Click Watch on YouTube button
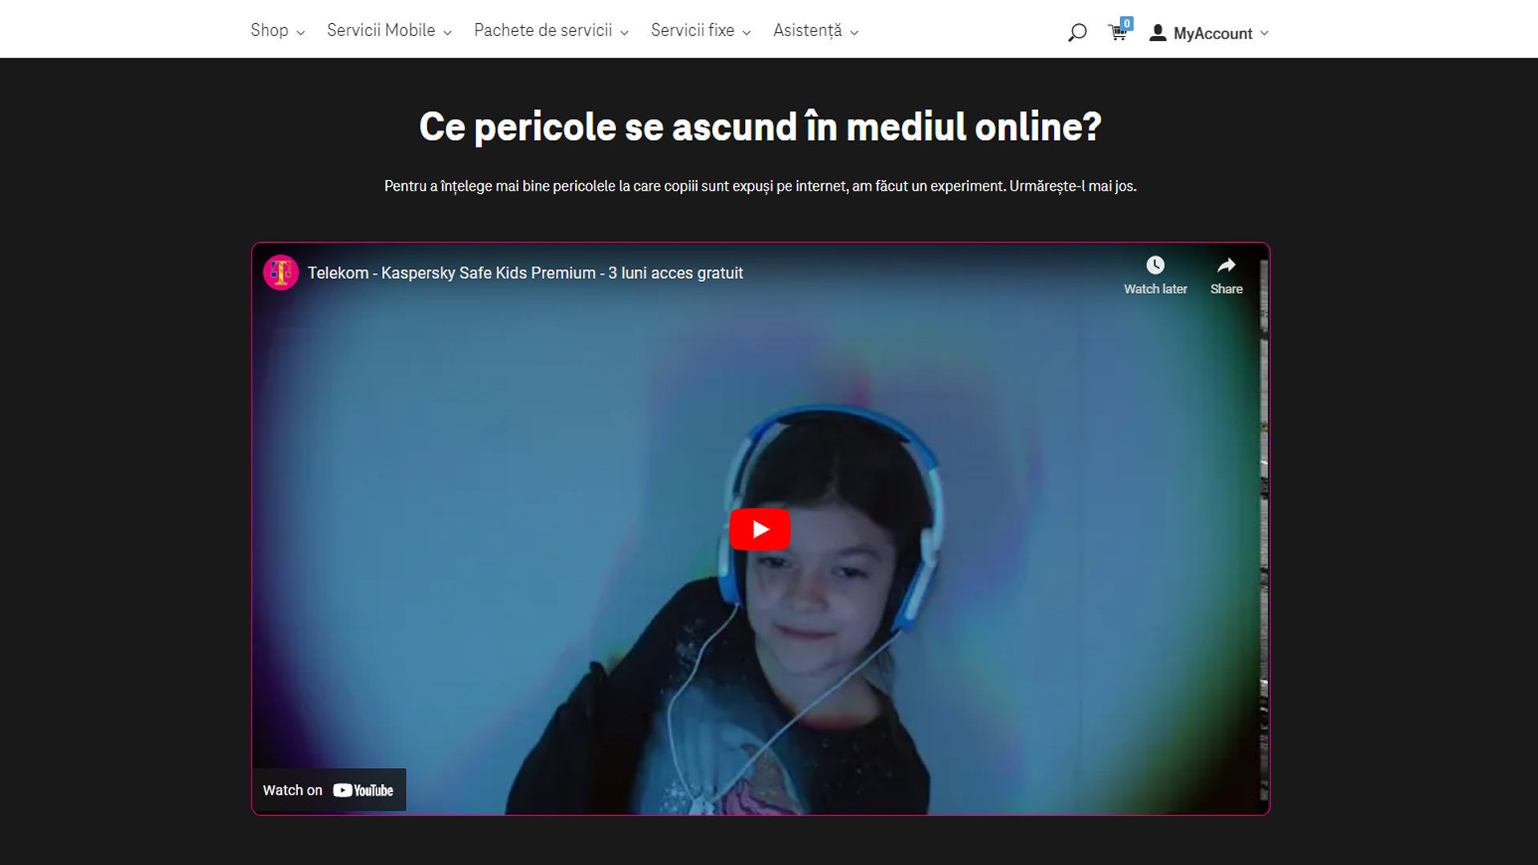The width and height of the screenshot is (1538, 865). click(328, 791)
